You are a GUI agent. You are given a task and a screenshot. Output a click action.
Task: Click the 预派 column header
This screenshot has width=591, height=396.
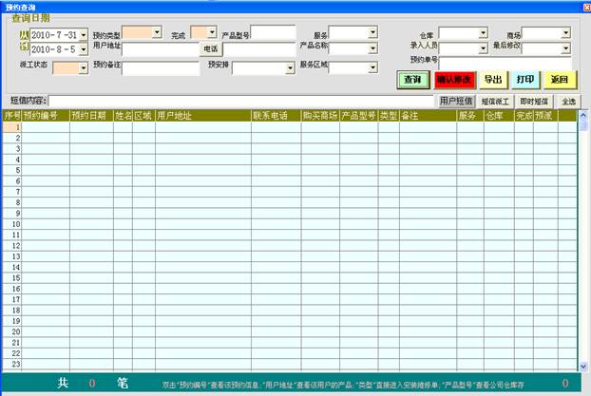(x=545, y=116)
